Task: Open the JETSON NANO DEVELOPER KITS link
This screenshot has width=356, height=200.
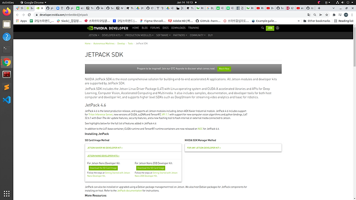Action: [103, 156]
